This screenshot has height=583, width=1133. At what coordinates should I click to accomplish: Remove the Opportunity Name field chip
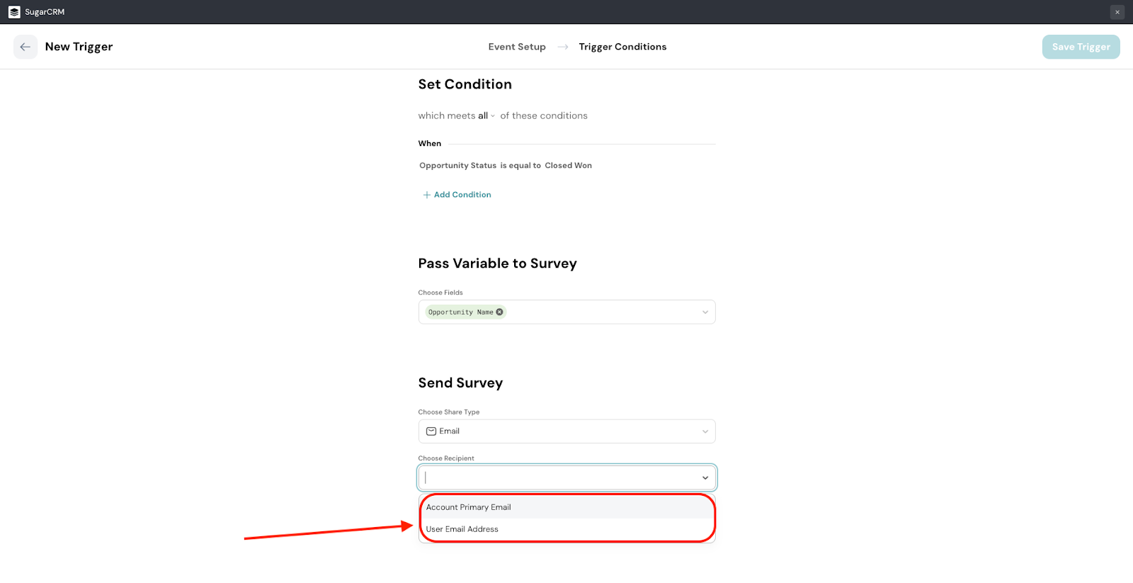pyautogui.click(x=499, y=312)
